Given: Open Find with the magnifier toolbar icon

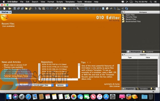Looking at the screenshot, I should [57, 9].
